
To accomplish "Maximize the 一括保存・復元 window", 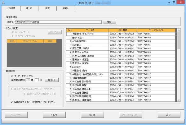I will pos(174,2).
